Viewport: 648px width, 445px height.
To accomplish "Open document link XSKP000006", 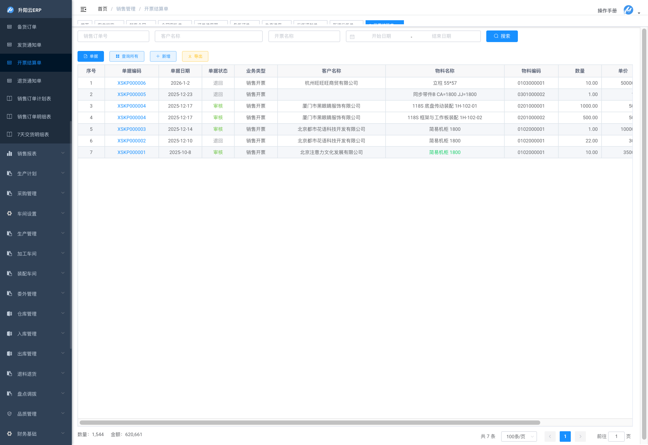I will (x=131, y=83).
